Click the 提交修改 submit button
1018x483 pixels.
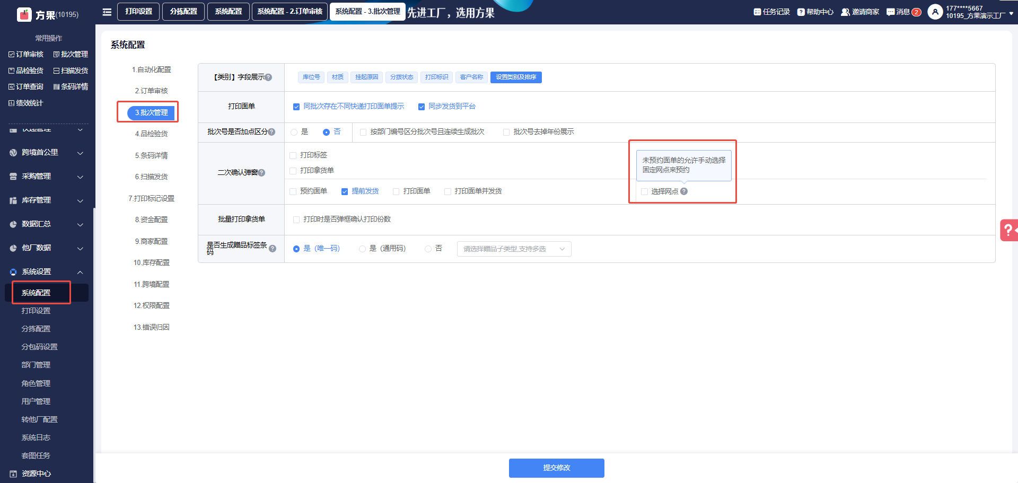pos(556,468)
